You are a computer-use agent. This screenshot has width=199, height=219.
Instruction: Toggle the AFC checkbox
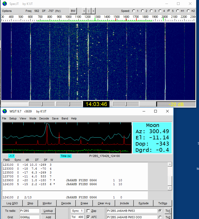coord(89,217)
